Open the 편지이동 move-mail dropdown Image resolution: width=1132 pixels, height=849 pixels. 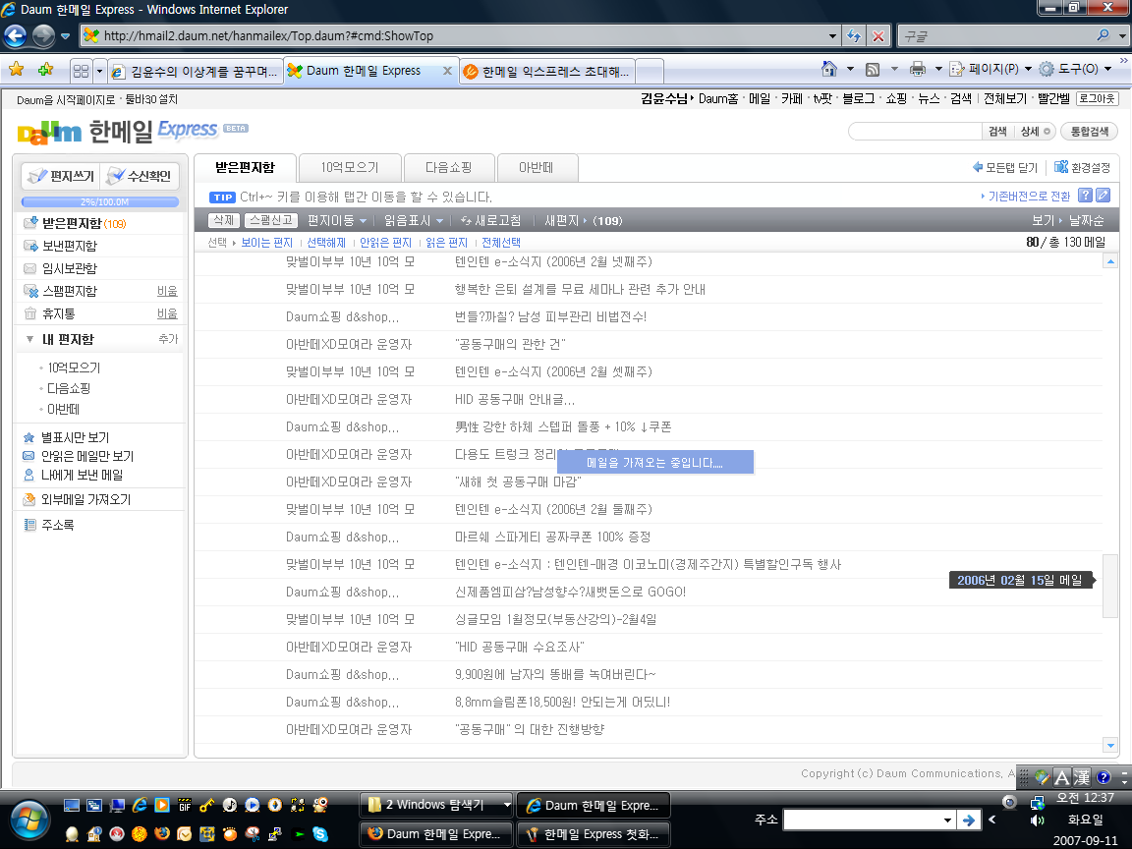337,220
